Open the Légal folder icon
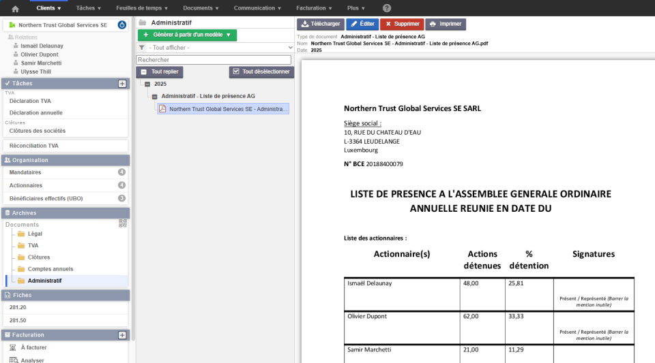This screenshot has height=363, width=655. (x=21, y=234)
